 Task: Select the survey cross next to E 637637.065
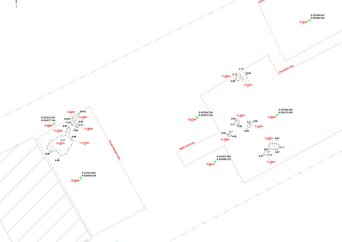(x=215, y=161)
